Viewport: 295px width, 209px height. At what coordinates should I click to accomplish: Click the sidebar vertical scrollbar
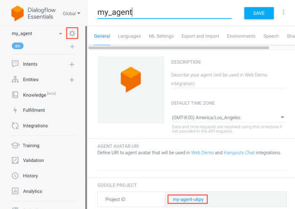[86, 117]
